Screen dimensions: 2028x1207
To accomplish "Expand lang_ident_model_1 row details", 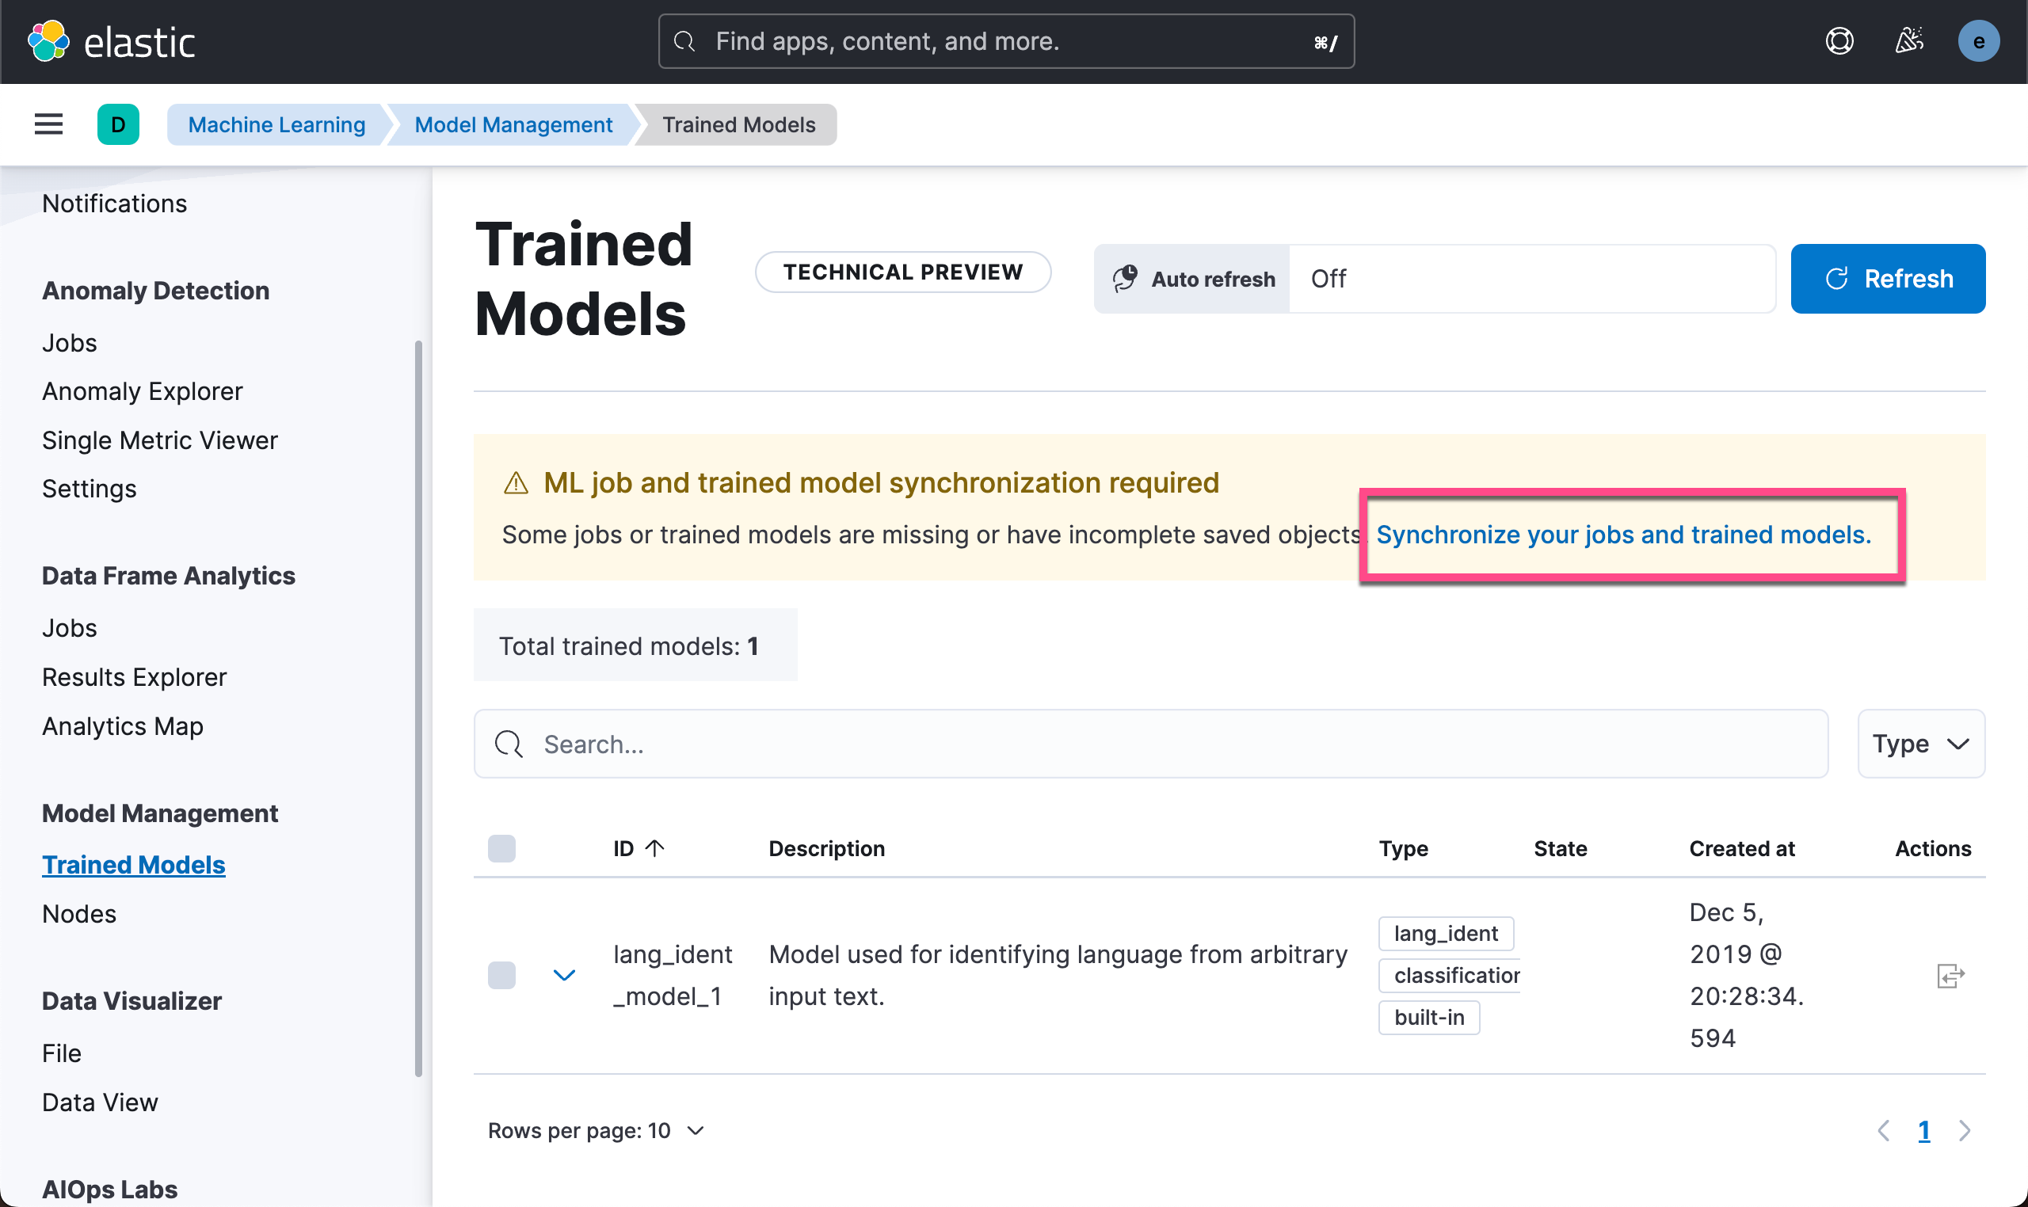I will pyautogui.click(x=564, y=975).
